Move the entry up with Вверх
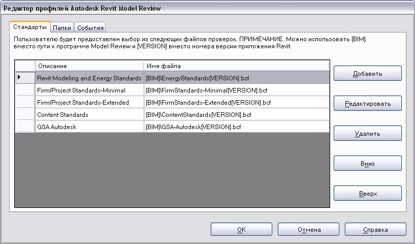This screenshot has height=244, width=415. 367,193
